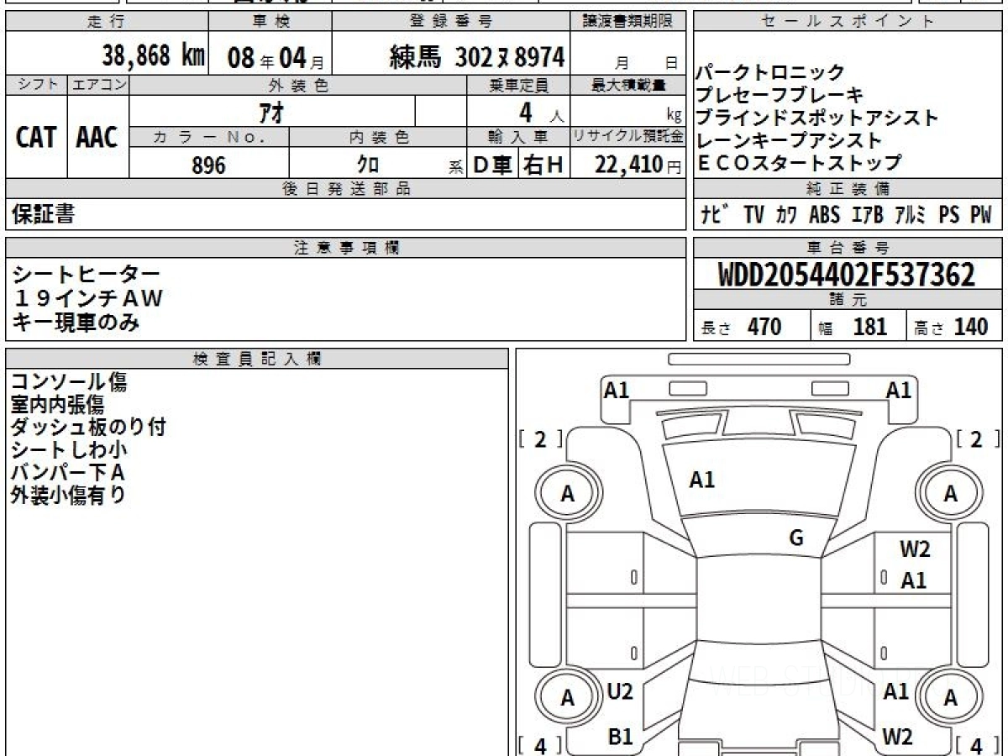Select the アルミ equipment code
The image size is (1008, 756).
(x=911, y=215)
